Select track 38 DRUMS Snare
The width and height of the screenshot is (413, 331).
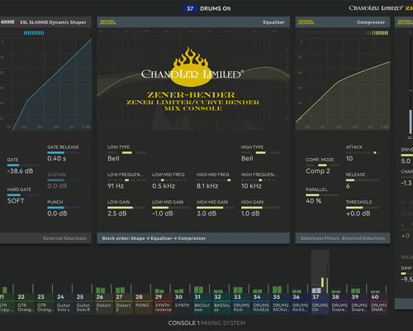click(x=339, y=304)
